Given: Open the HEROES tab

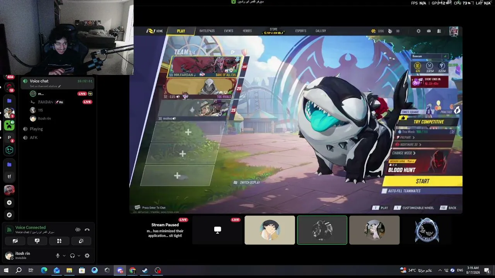Looking at the screenshot, I should 247,31.
